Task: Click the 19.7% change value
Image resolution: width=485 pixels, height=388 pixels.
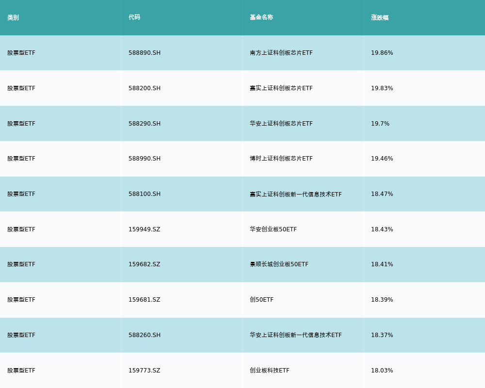Action: [380, 124]
